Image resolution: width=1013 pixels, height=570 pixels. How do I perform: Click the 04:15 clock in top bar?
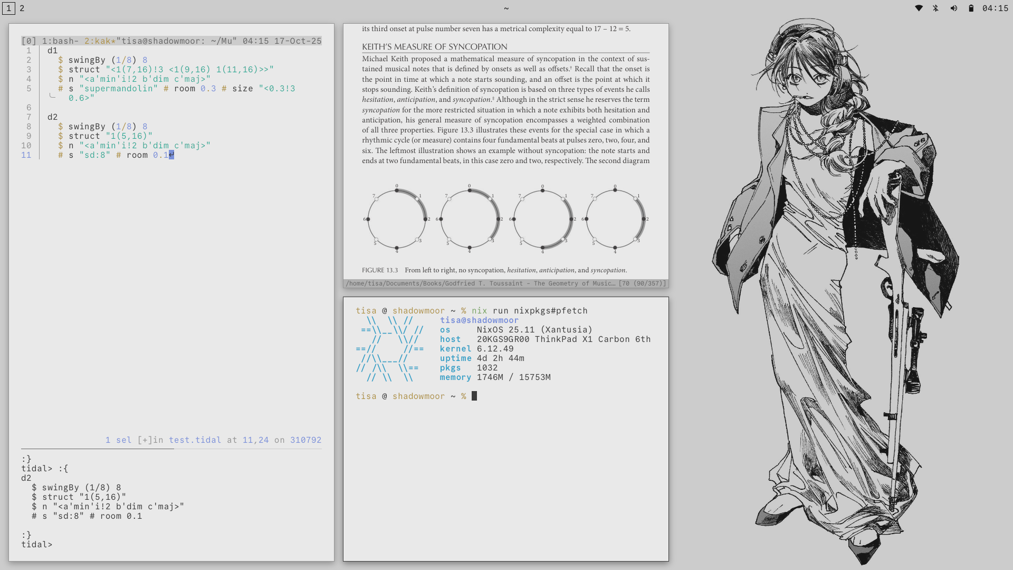pyautogui.click(x=995, y=8)
